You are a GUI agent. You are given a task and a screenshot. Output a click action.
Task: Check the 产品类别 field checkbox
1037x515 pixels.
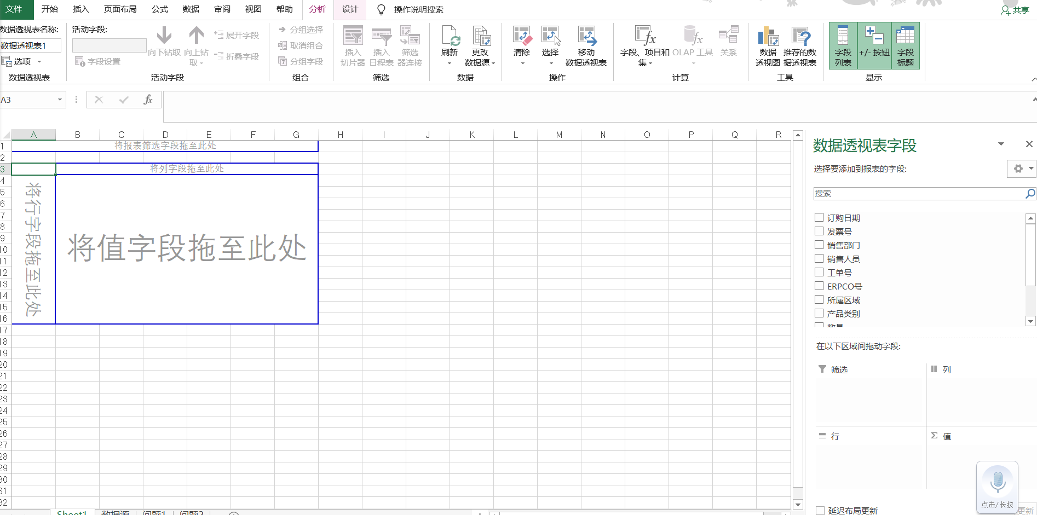click(819, 313)
